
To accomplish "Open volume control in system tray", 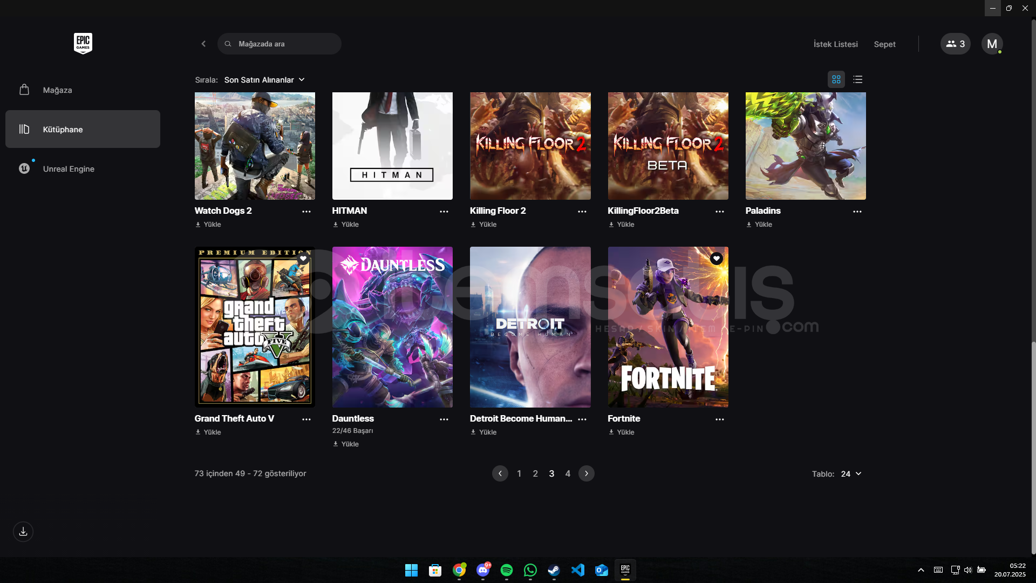I will 968,570.
